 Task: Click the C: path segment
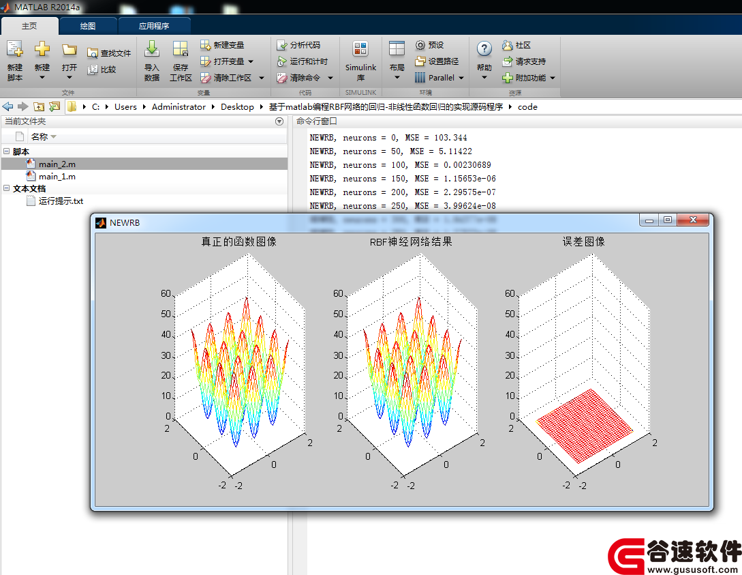click(x=95, y=107)
